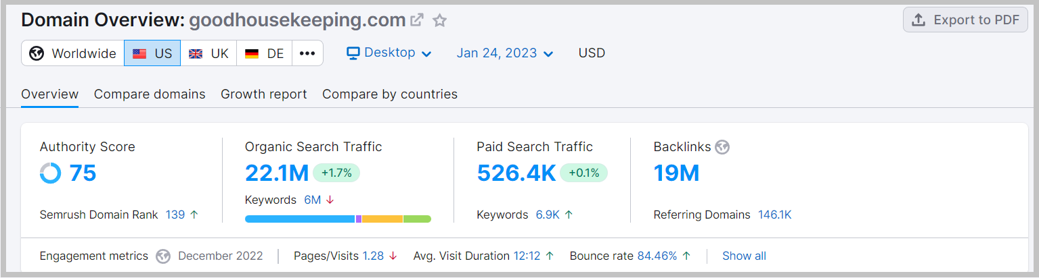Click the US flag icon
The height and width of the screenshot is (278, 1039).
[x=139, y=54]
